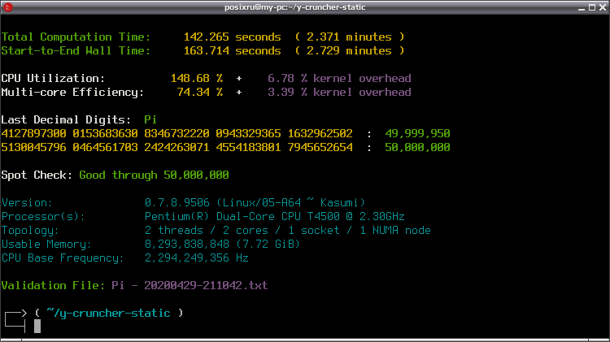Click the digit group 0153683630
Viewport: 610px width, 342px height.
tap(105, 134)
